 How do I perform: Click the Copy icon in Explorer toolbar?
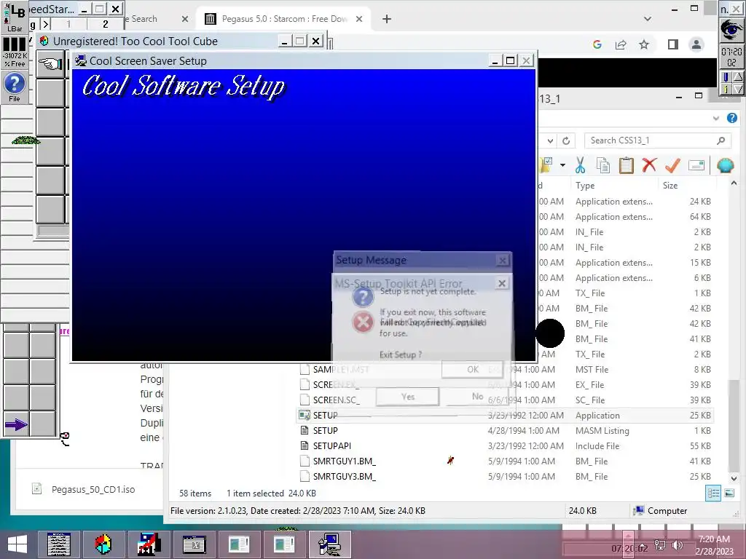[602, 165]
